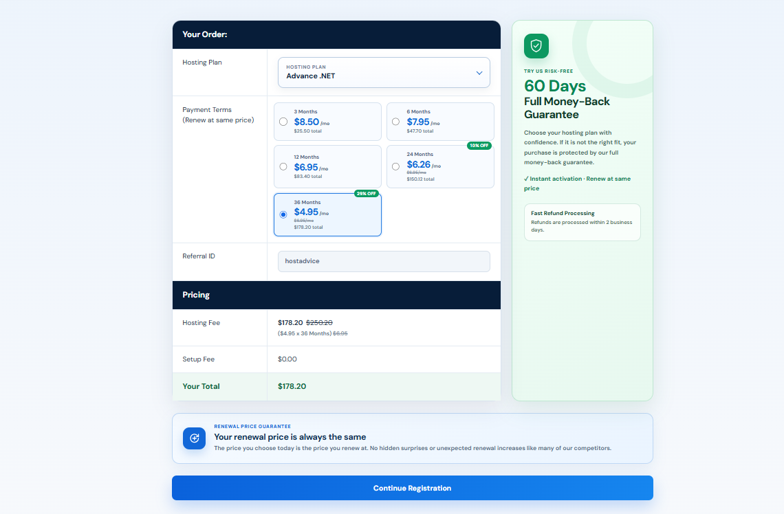Click the RENEWAL PRICE GUARANTEE label
The width and height of the screenshot is (784, 514).
click(x=252, y=427)
